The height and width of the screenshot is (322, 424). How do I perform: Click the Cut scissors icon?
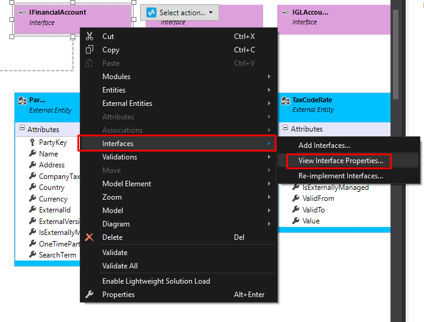coord(90,36)
